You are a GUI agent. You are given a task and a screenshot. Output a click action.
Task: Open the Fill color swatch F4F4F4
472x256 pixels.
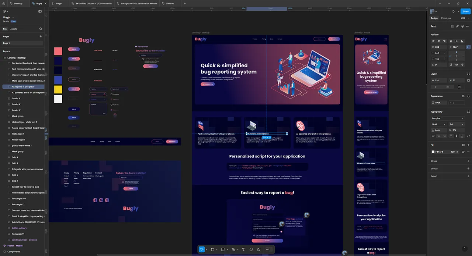click(433, 152)
